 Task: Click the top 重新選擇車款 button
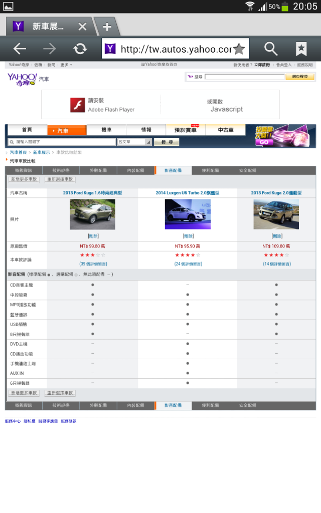[x=60, y=179]
